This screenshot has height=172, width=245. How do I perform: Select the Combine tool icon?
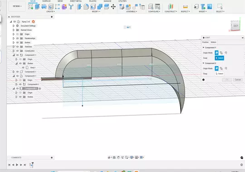click(x=100, y=7)
